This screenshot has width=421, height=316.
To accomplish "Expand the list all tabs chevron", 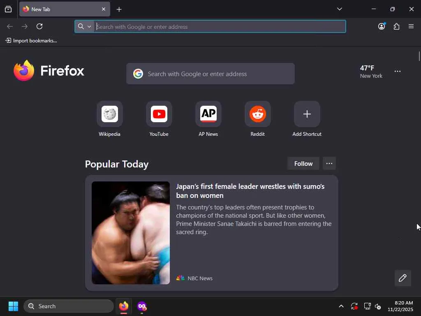I will point(339,9).
